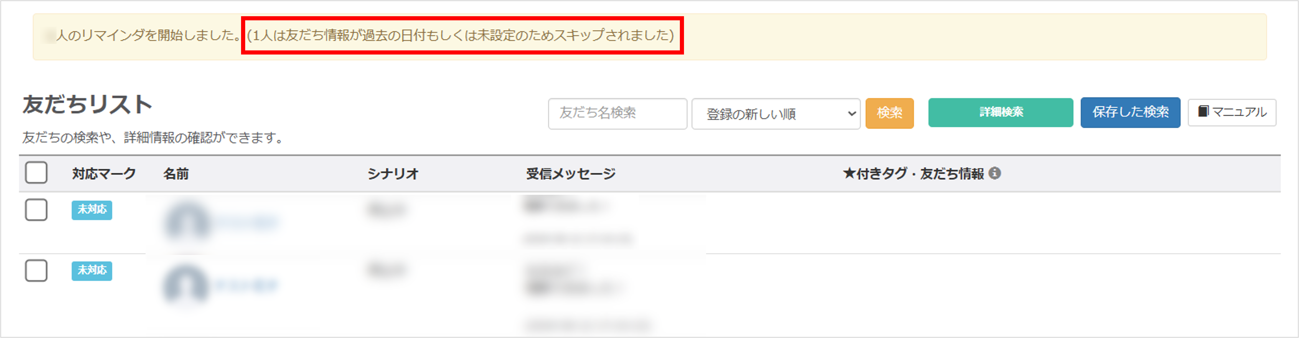Open the first friend's name link

point(246,222)
